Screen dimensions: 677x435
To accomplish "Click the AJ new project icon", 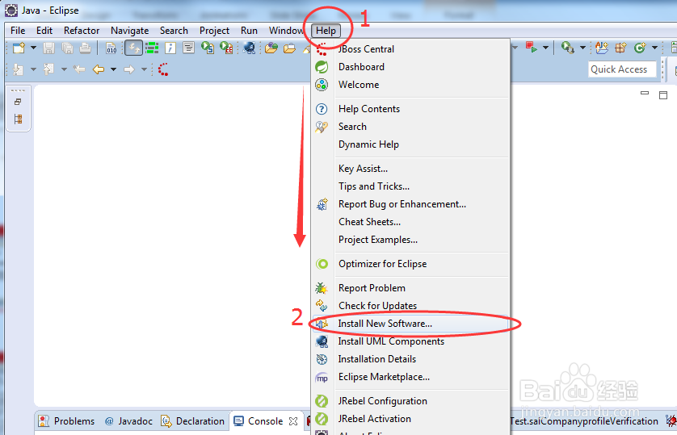I will point(601,48).
